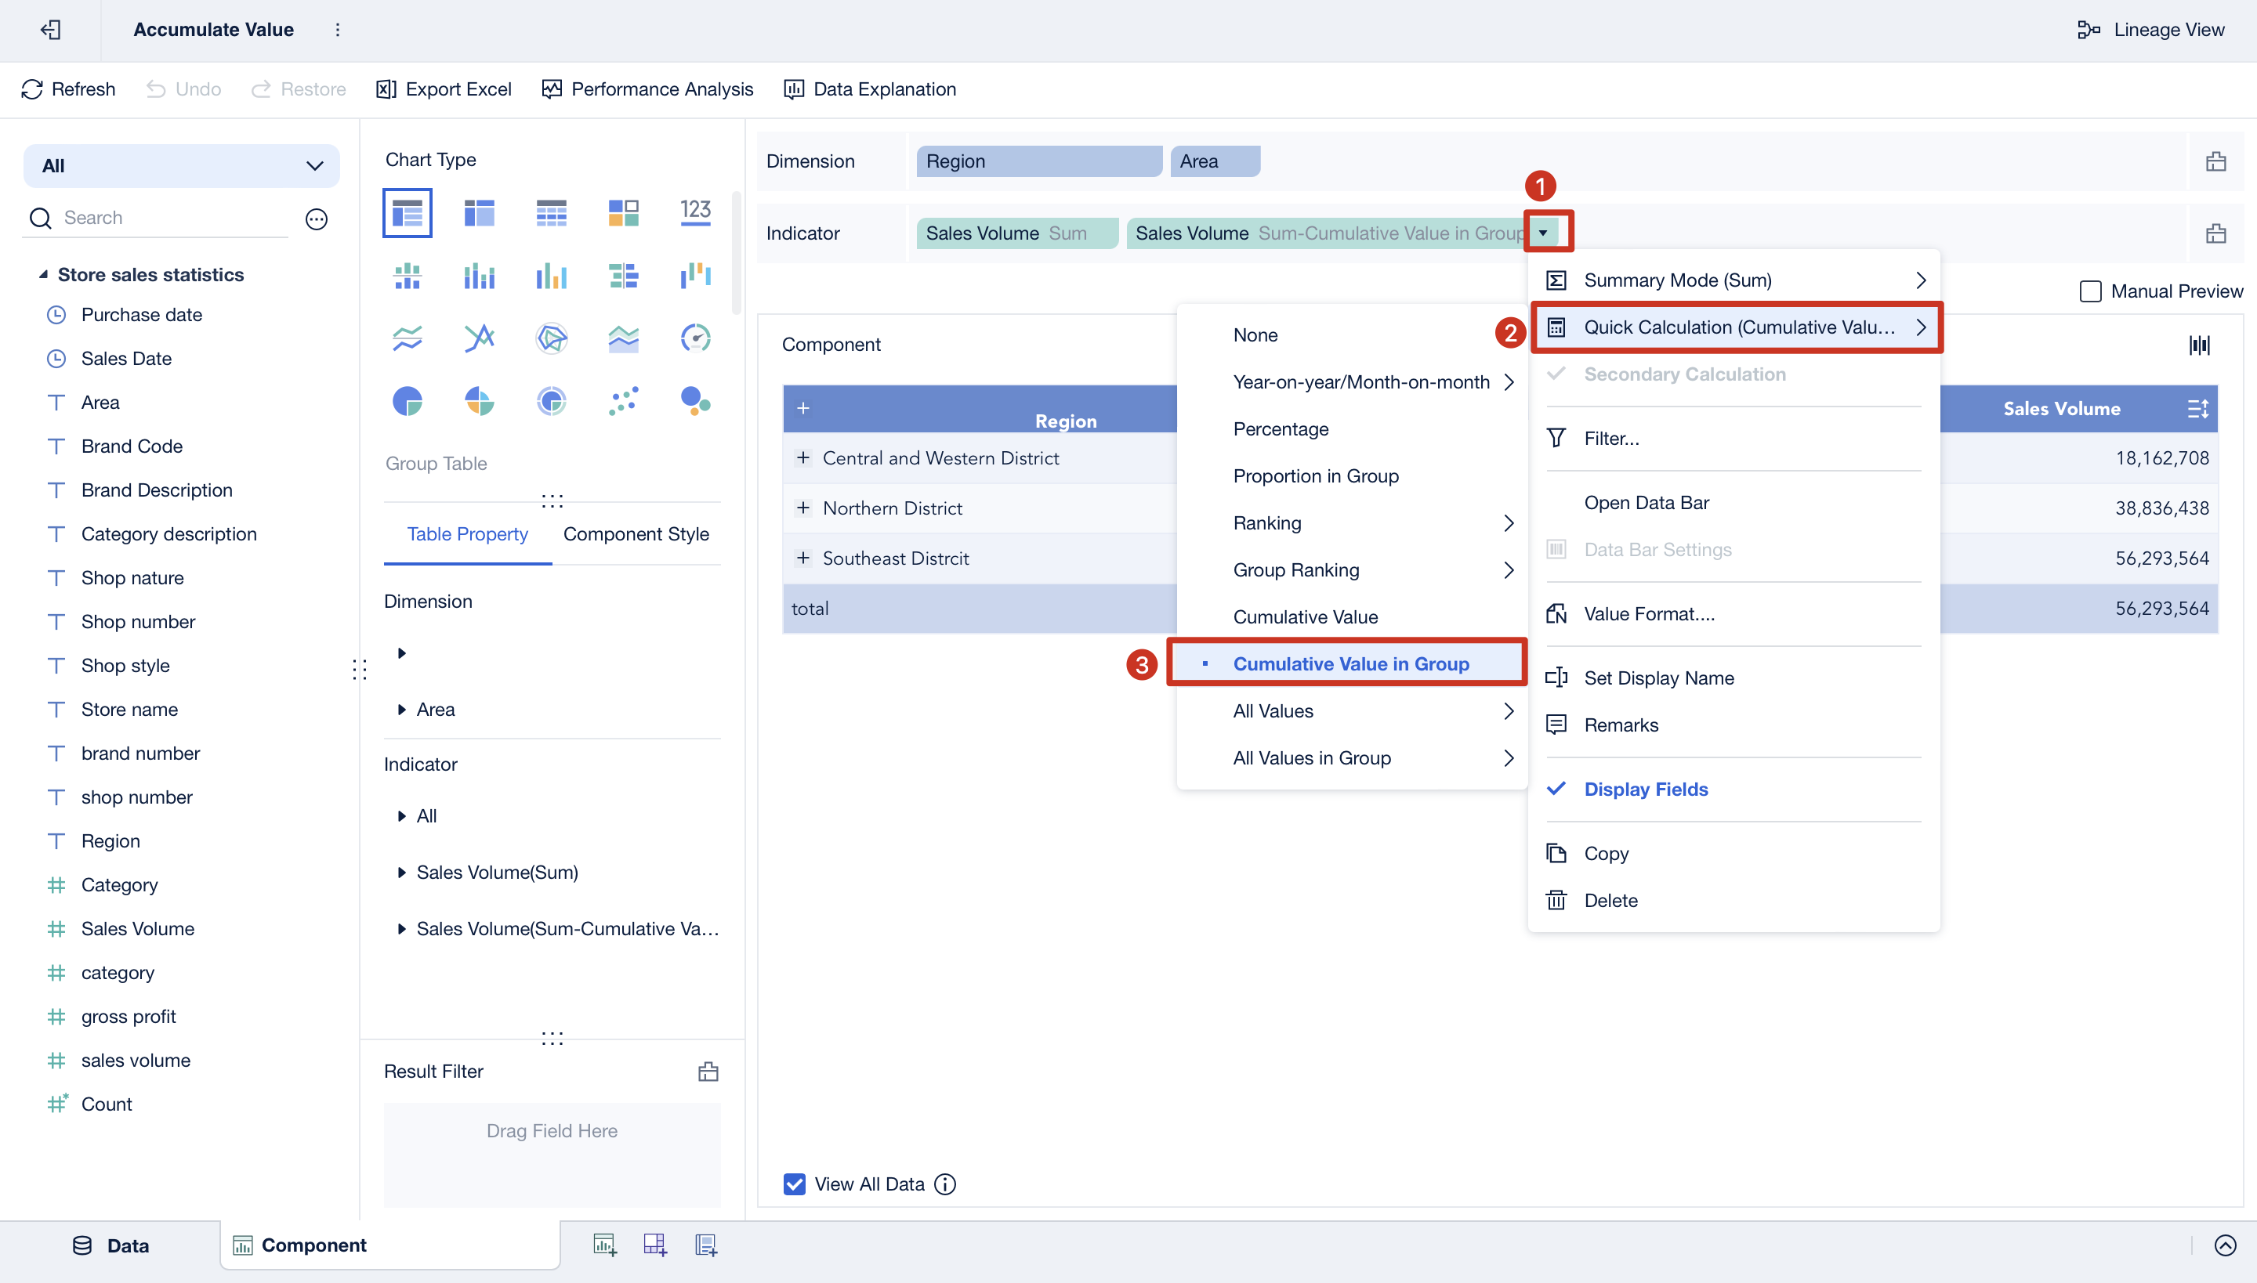
Task: Click the Export Excel button
Action: pos(444,89)
